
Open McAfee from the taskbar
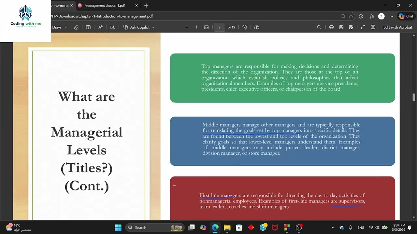(275, 227)
